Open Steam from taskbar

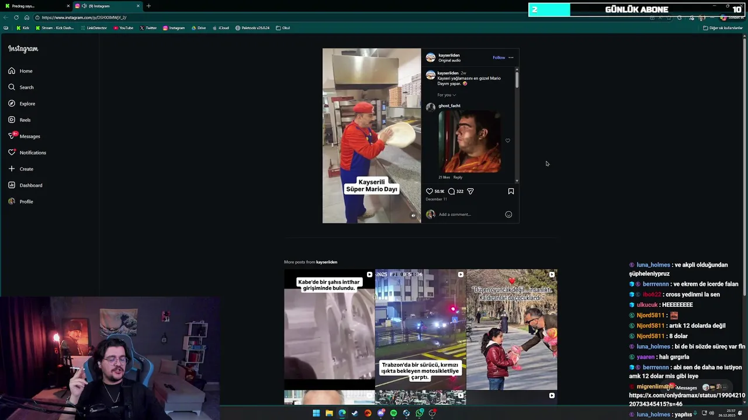pos(355,413)
